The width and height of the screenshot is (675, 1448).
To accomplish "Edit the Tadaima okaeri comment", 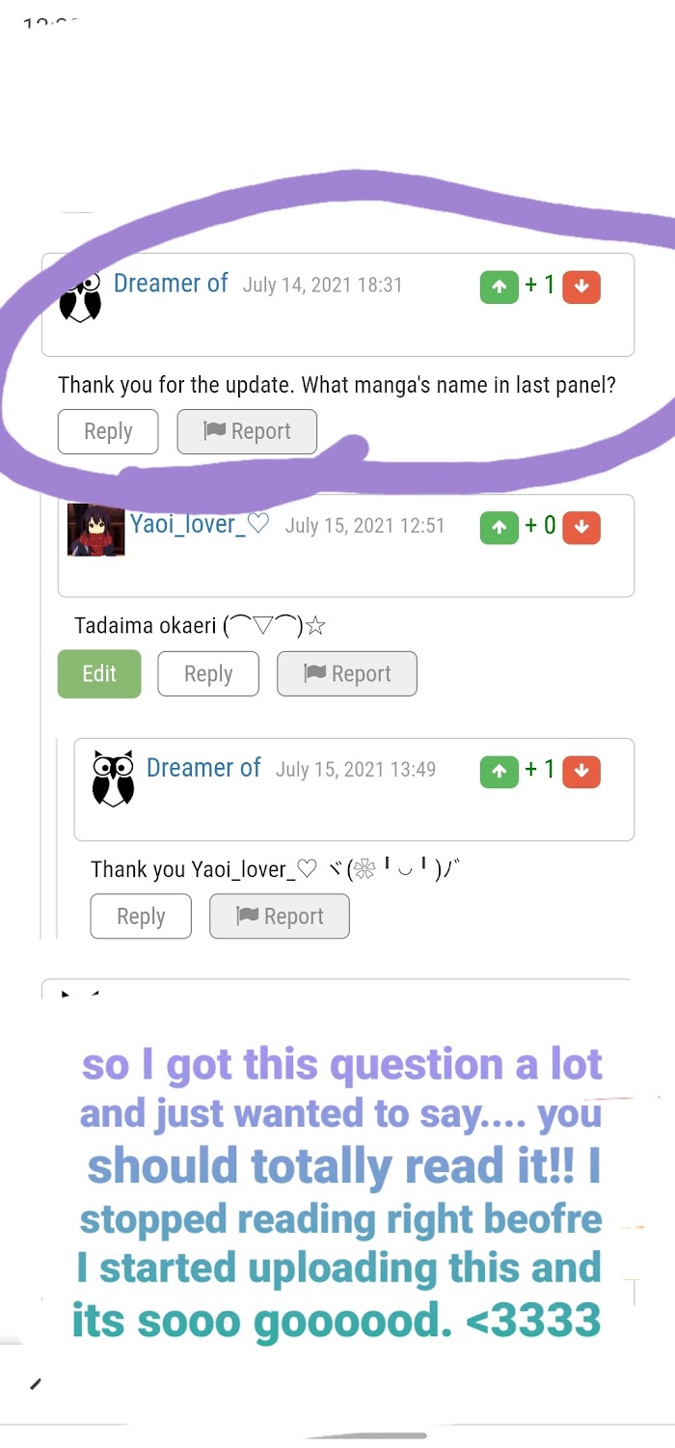I will 99,673.
